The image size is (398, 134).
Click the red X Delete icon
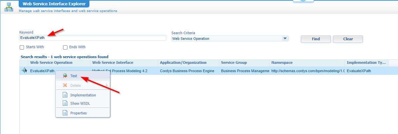(65, 85)
